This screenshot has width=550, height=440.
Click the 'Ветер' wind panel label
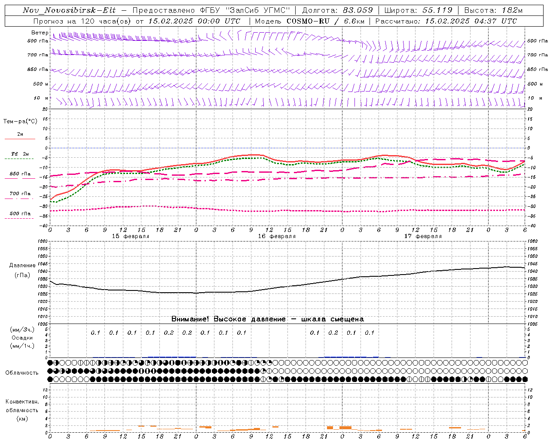[40, 33]
